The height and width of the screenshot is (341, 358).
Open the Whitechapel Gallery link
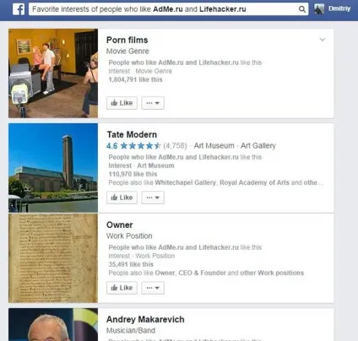pos(185,182)
